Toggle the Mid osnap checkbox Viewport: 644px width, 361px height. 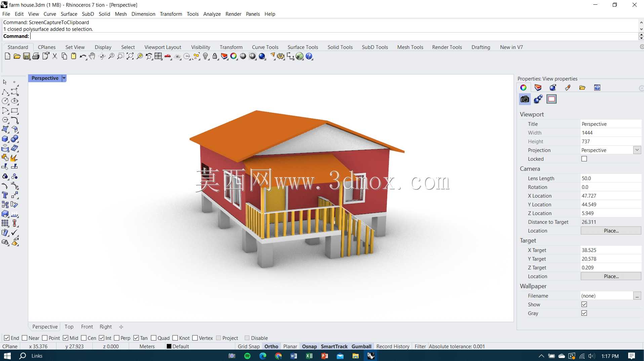66,338
